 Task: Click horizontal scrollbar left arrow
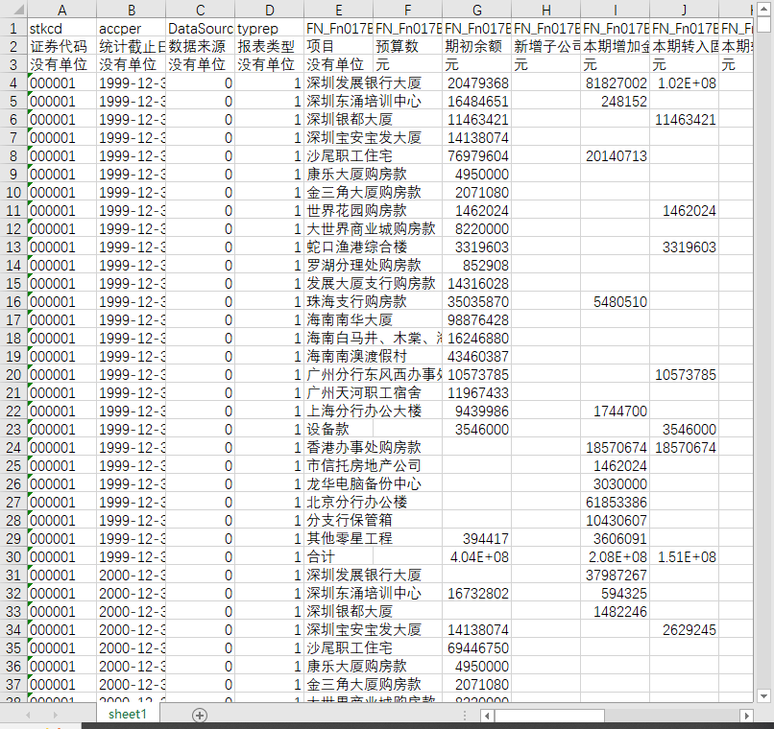tap(487, 716)
